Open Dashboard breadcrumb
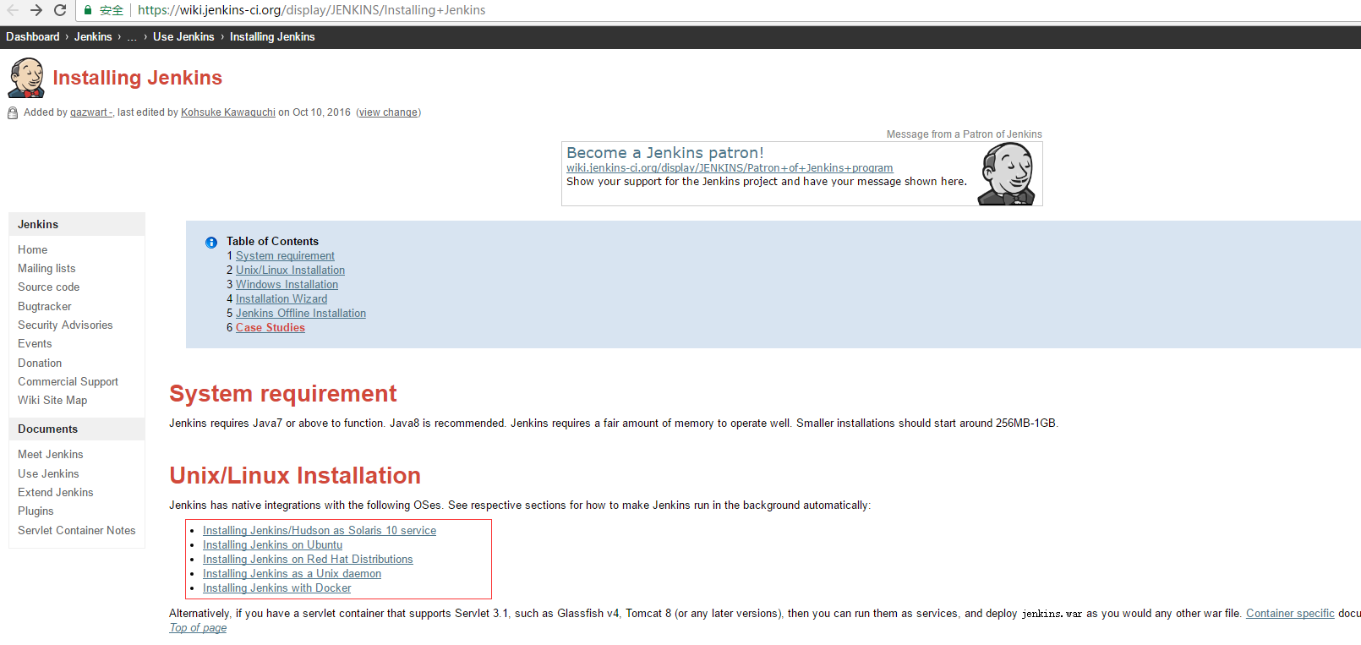The width and height of the screenshot is (1361, 645). click(x=33, y=37)
